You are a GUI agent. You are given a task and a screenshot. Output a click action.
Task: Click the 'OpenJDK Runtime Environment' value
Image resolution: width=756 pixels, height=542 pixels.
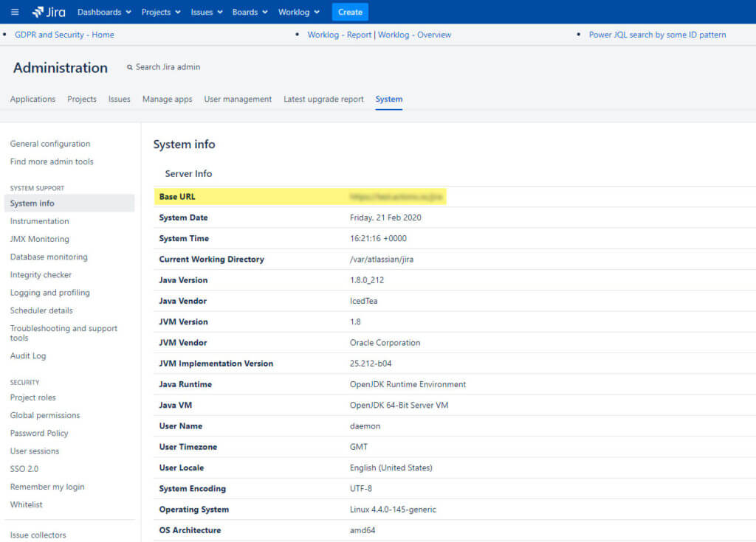408,384
